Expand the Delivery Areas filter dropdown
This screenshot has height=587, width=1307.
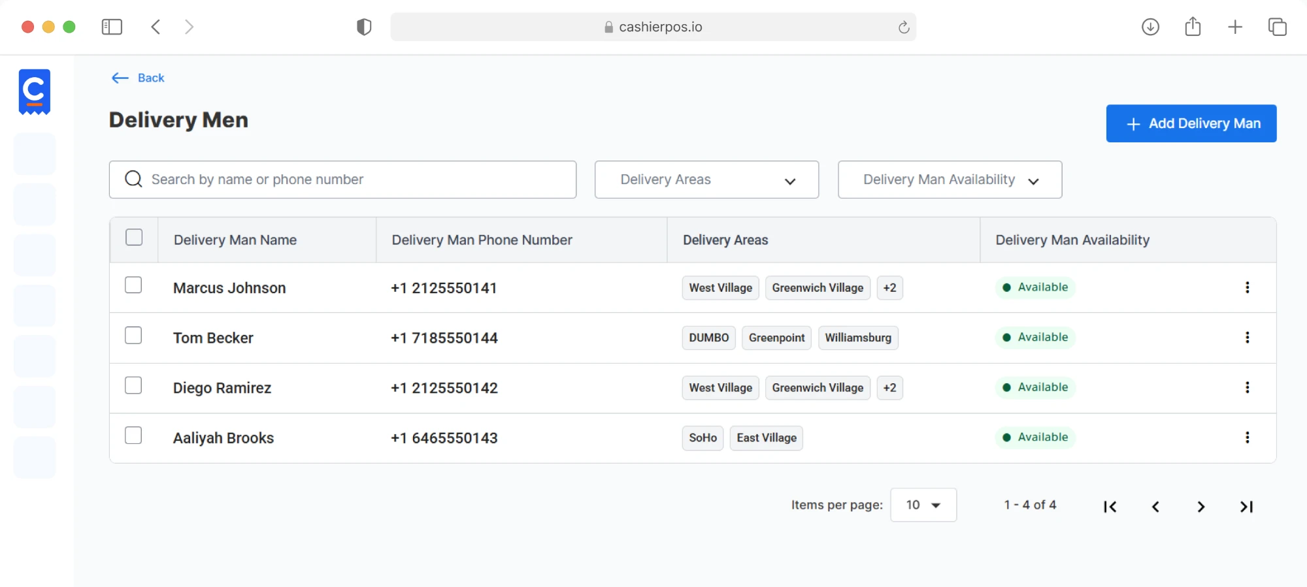(706, 180)
